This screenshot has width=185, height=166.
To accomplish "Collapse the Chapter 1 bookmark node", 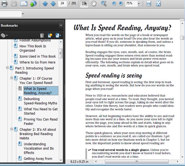I will click(12, 78).
